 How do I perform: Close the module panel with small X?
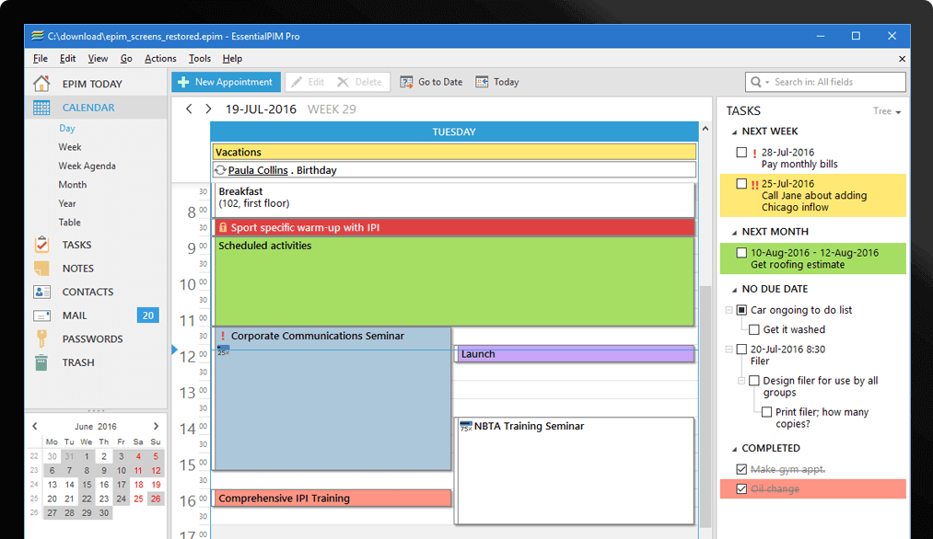902,59
